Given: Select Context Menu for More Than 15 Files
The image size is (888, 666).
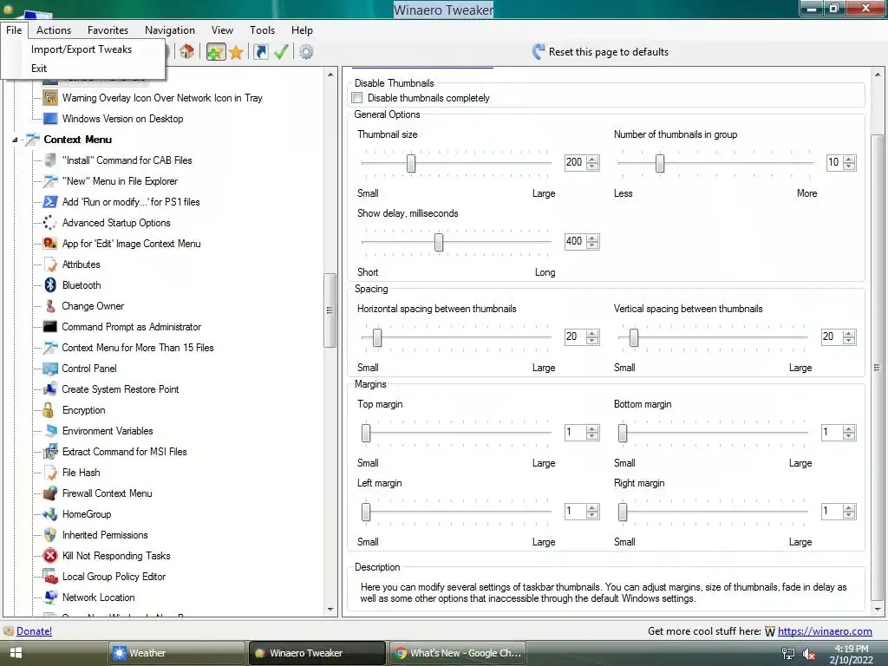Looking at the screenshot, I should (x=138, y=348).
